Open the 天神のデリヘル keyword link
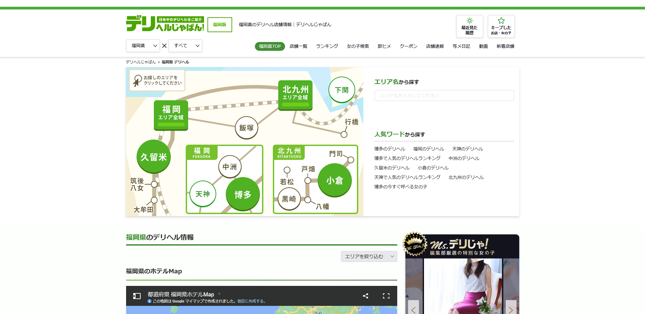 468,149
